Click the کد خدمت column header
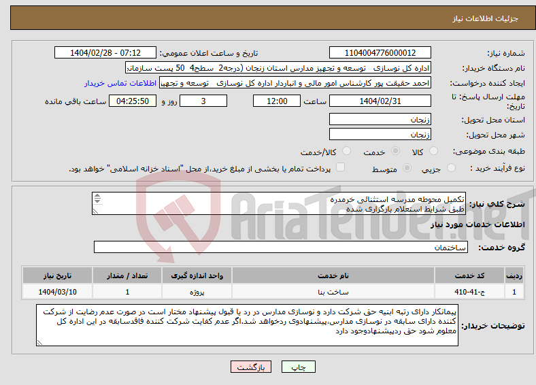Screen dimensions: 536x385 [x=470, y=275]
